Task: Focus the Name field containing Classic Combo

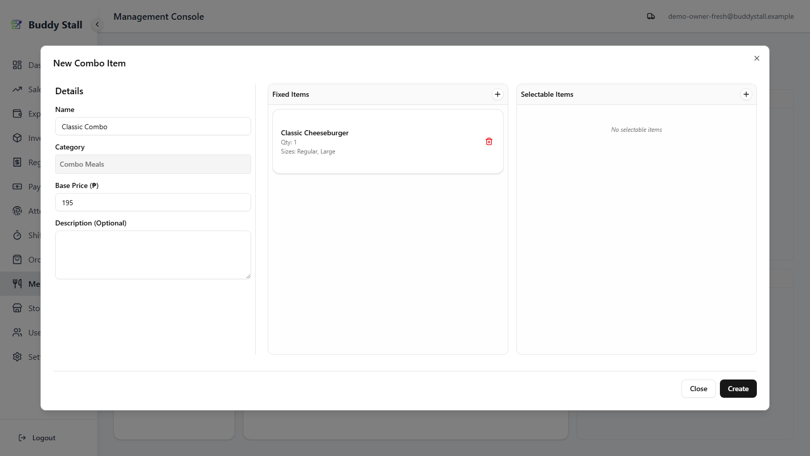Action: [x=153, y=126]
